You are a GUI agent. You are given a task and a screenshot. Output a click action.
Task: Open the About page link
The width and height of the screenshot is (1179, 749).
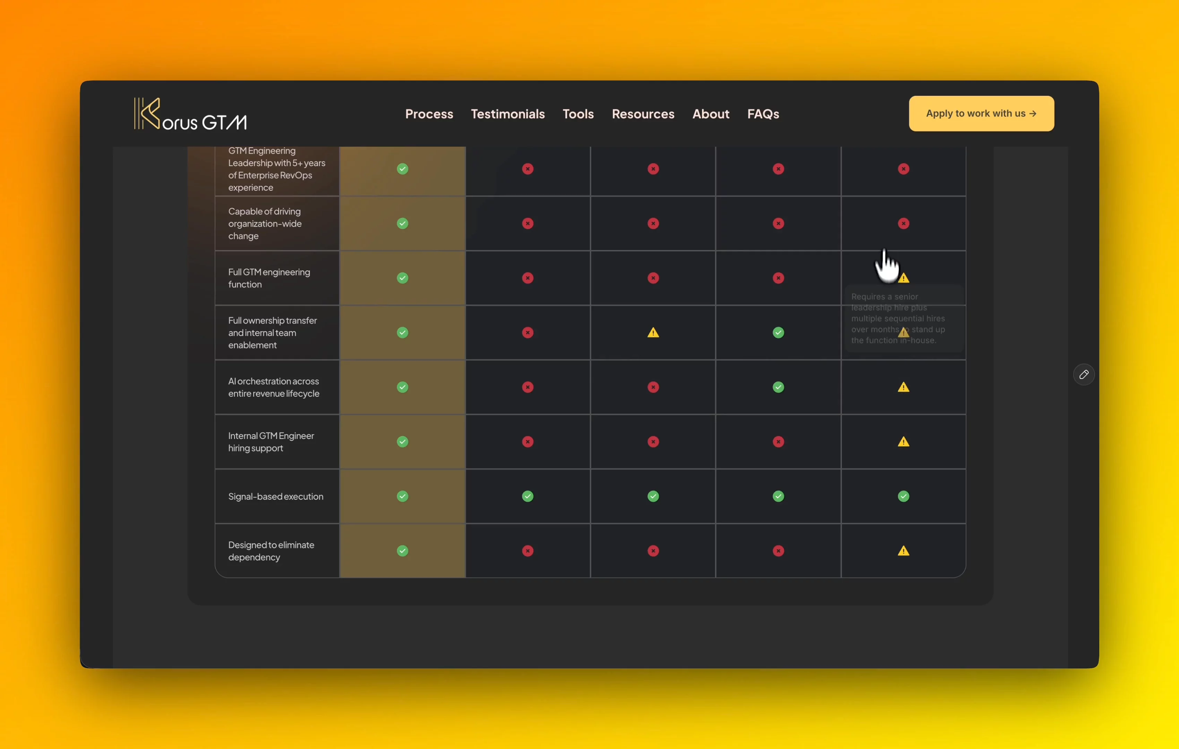[x=711, y=114]
